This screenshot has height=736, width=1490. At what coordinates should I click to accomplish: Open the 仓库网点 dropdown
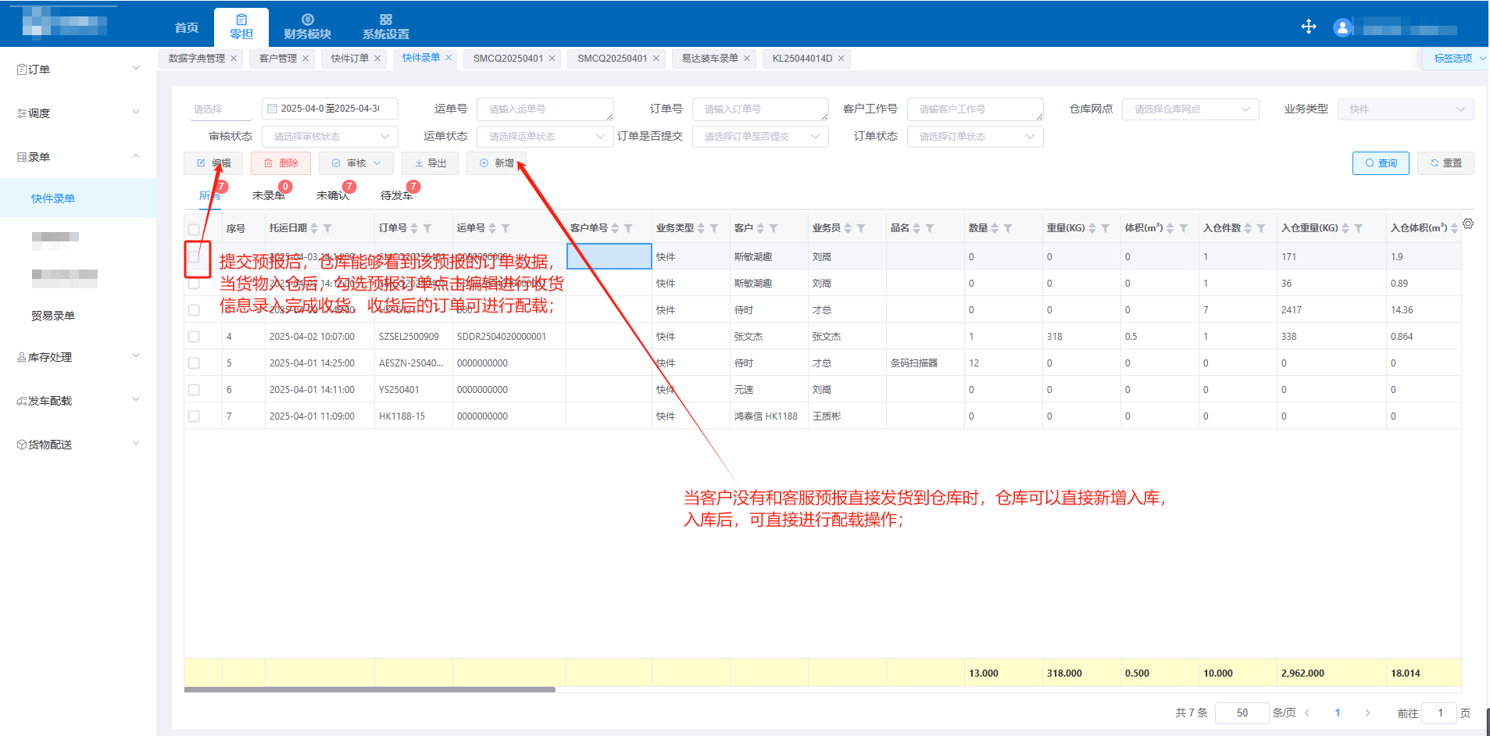pyautogui.click(x=1189, y=109)
